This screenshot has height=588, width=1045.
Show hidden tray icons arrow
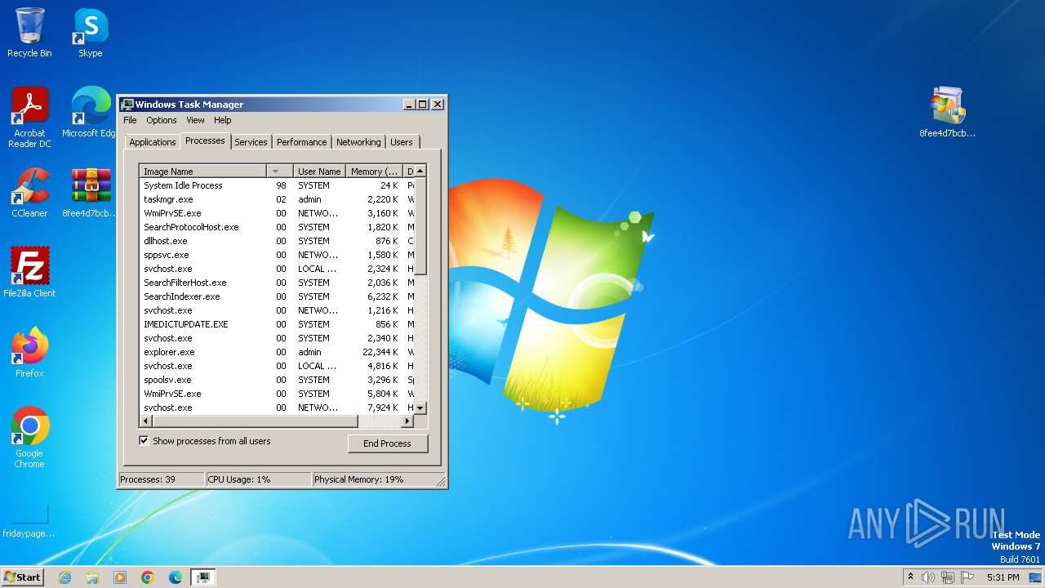[x=910, y=577]
